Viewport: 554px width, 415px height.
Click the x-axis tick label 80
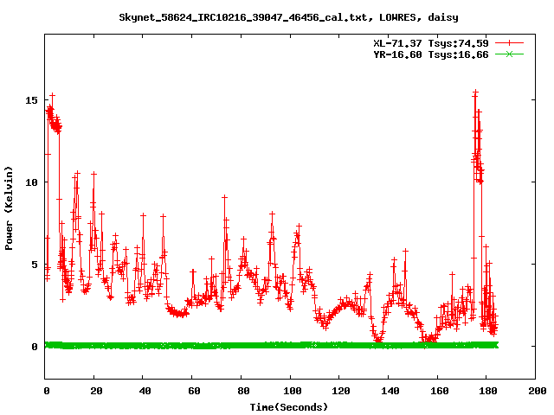pyautogui.click(x=243, y=391)
